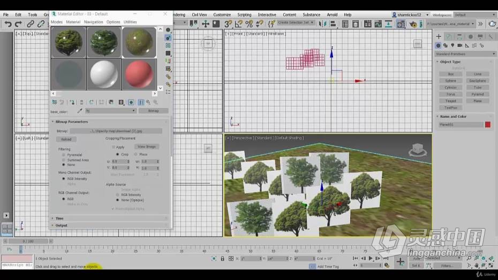Viewport: 498px width, 280px height.
Task: Open the Create Selection Set dropdown
Action: [x=296, y=22]
